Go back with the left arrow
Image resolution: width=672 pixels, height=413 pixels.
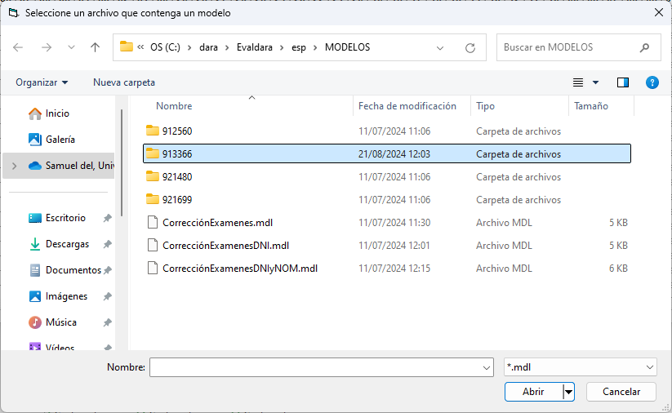click(x=18, y=47)
